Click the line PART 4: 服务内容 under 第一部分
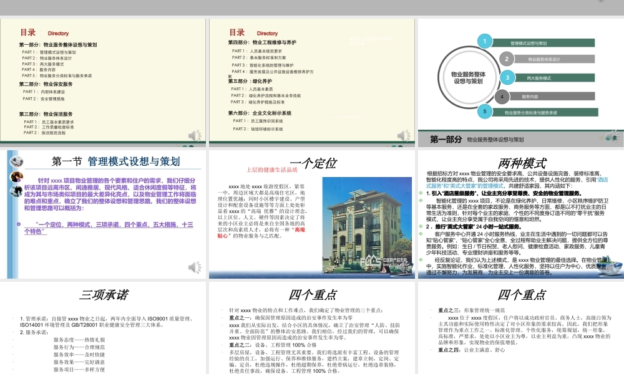This screenshot has height=374, width=624. [39, 70]
